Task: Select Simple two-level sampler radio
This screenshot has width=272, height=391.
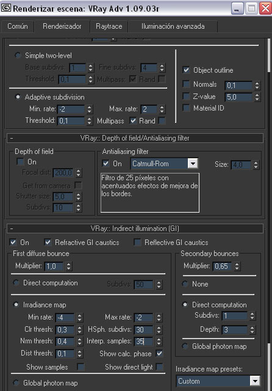Action: click(18, 56)
